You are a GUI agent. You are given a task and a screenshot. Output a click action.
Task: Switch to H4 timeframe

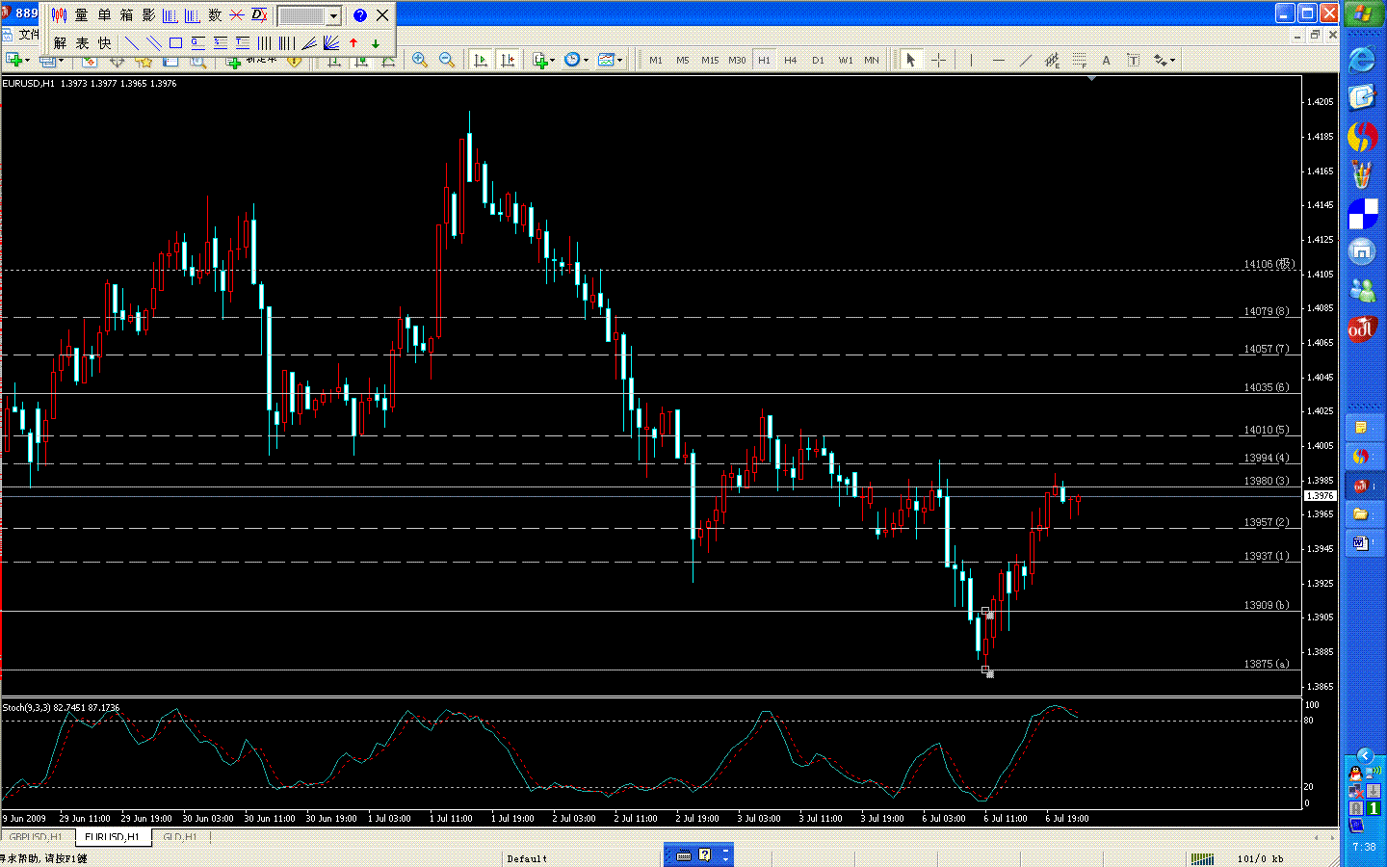pos(791,60)
